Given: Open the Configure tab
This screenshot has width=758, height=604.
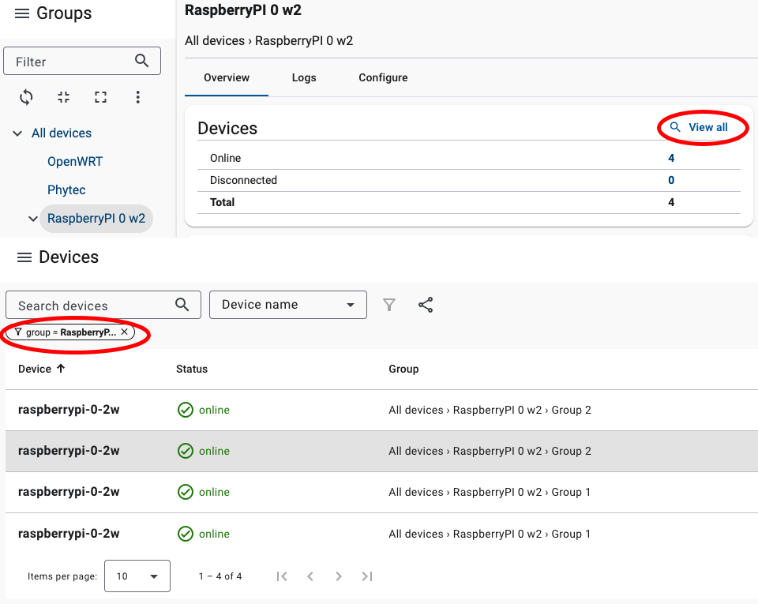Looking at the screenshot, I should tap(383, 77).
